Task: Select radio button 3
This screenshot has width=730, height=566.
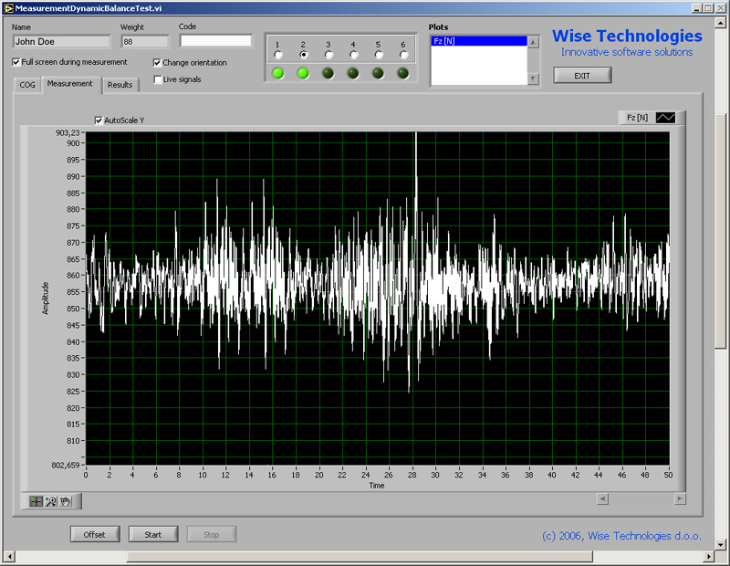Action: 328,55
